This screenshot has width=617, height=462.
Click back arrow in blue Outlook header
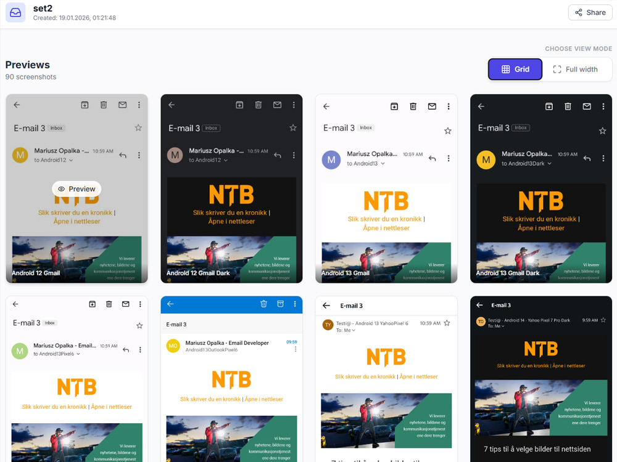[170, 304]
